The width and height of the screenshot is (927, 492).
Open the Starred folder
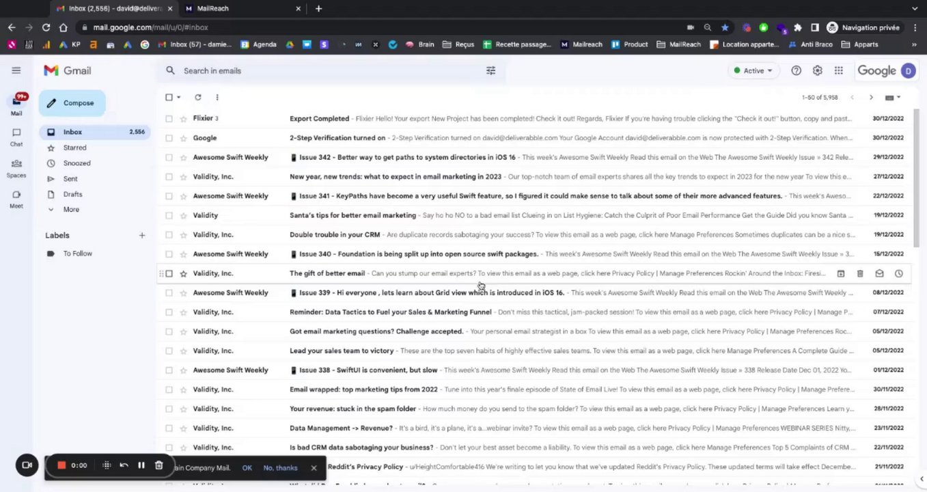click(75, 148)
